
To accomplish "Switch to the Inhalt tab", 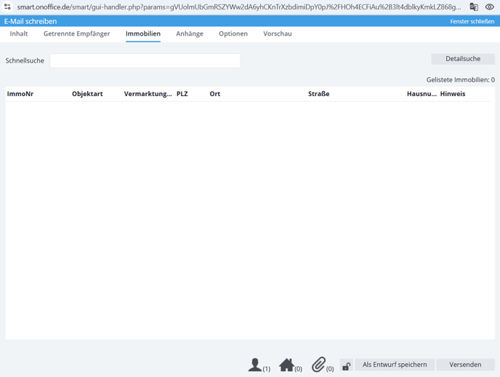I will pyautogui.click(x=19, y=33).
